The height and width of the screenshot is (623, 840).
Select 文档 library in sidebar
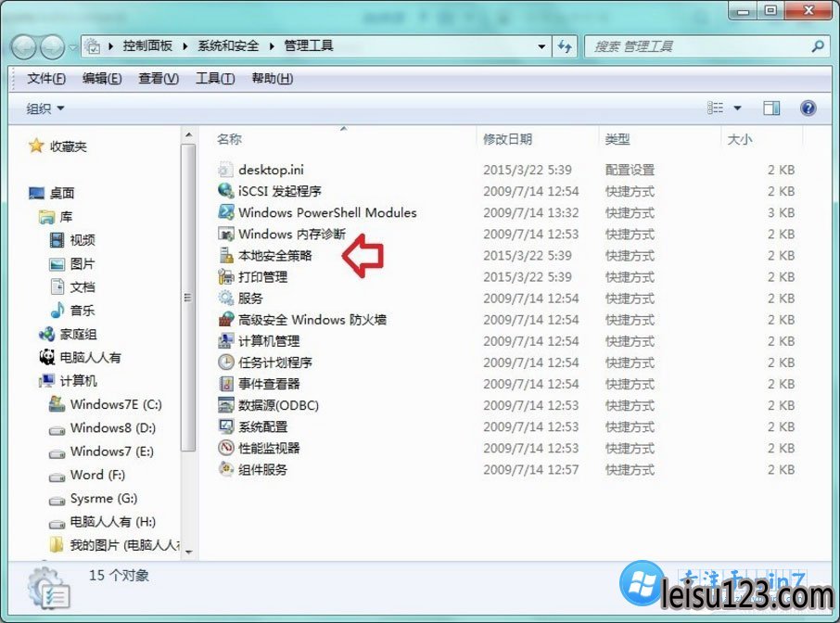click(72, 287)
